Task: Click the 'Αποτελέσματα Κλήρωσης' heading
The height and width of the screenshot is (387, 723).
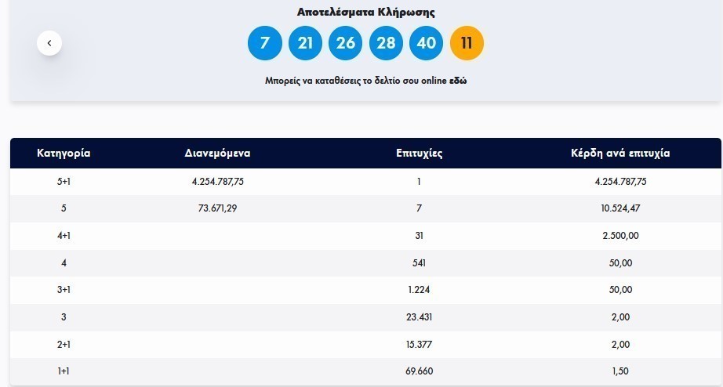Action: click(365, 13)
